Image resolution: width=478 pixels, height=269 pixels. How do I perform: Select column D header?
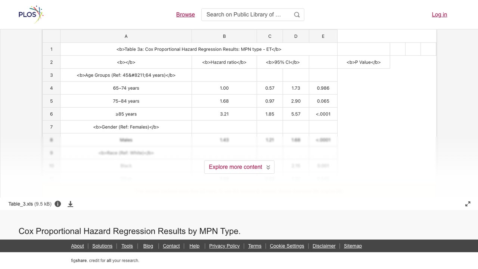[296, 36]
